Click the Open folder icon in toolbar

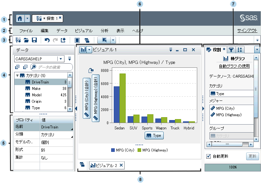[x=26, y=40]
